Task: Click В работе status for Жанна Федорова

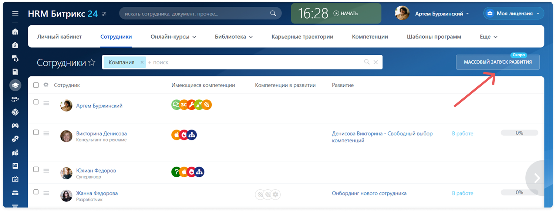Action: (463, 193)
